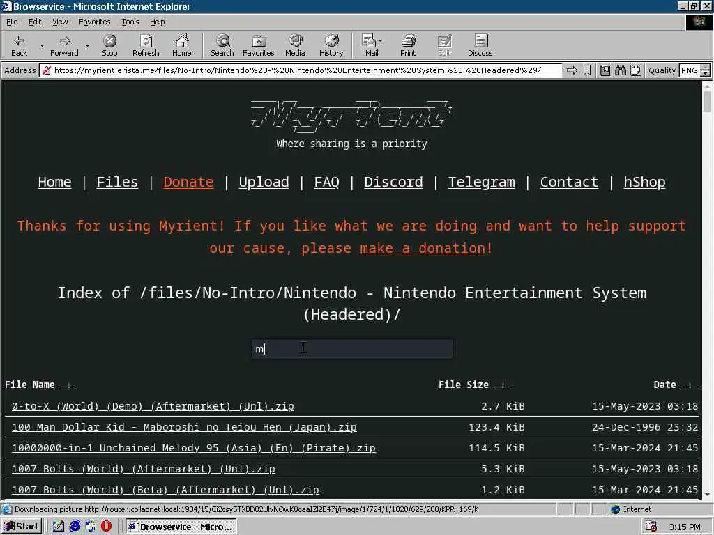Image resolution: width=714 pixels, height=535 pixels.
Task: Go to the Home page toolbar icon
Action: [182, 45]
